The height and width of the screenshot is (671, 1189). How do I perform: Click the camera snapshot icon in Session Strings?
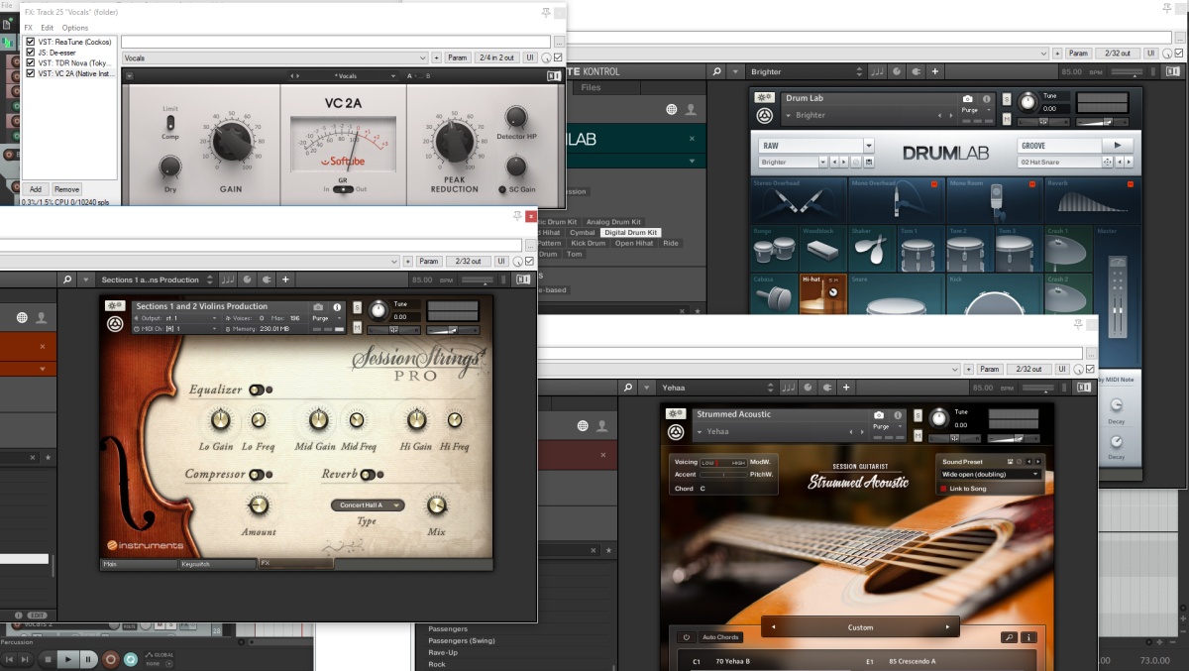pos(318,307)
